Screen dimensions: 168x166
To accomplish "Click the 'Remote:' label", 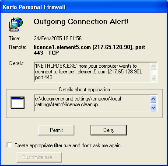I will 17,47.
